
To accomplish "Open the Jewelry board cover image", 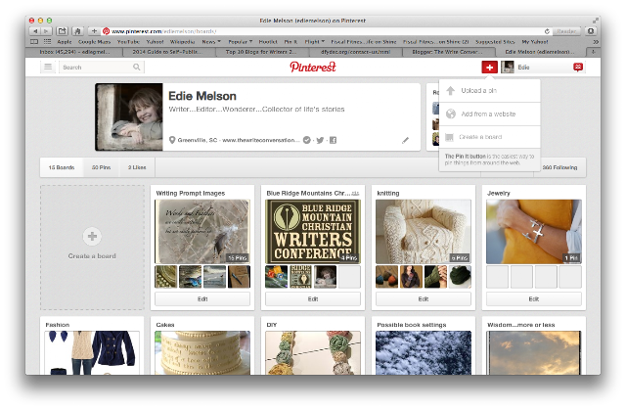I will pyautogui.click(x=534, y=232).
